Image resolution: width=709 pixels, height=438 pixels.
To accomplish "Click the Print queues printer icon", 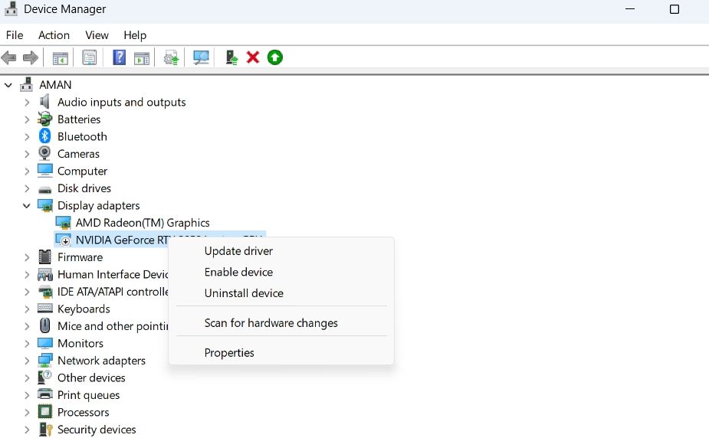I will 44,394.
